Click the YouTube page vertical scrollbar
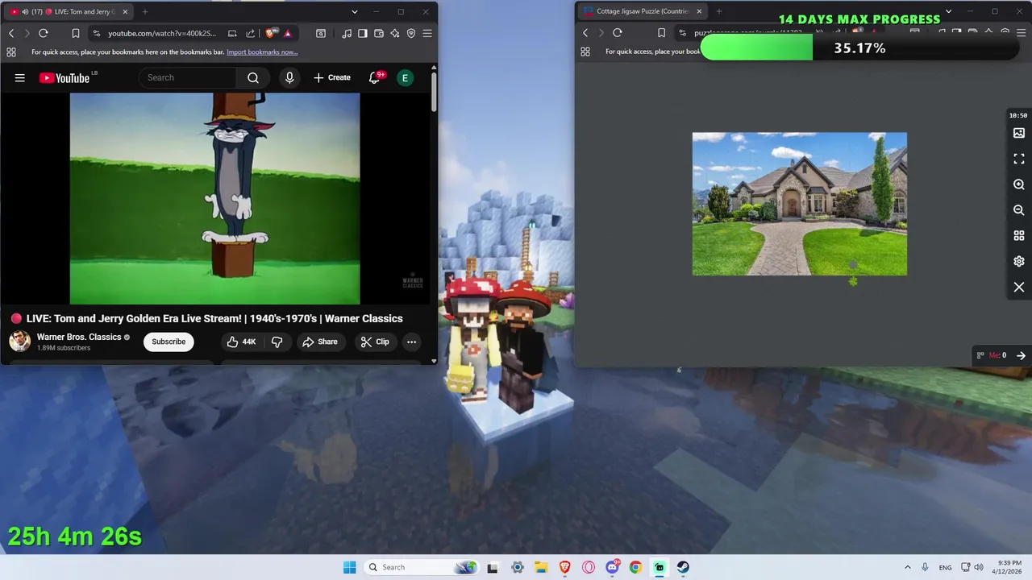 click(434, 93)
